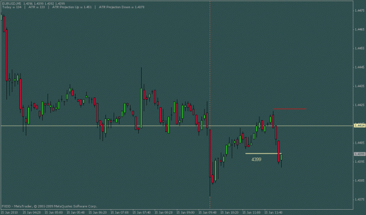Screen dimensions: 366x215
Task: Click the "15 Jan 09:40" time label
Action: (x=207, y=213)
